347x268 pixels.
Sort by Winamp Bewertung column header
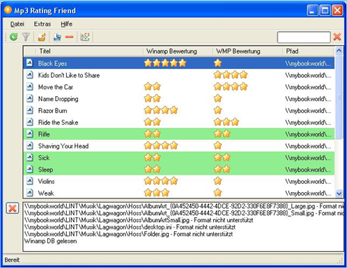pos(178,51)
